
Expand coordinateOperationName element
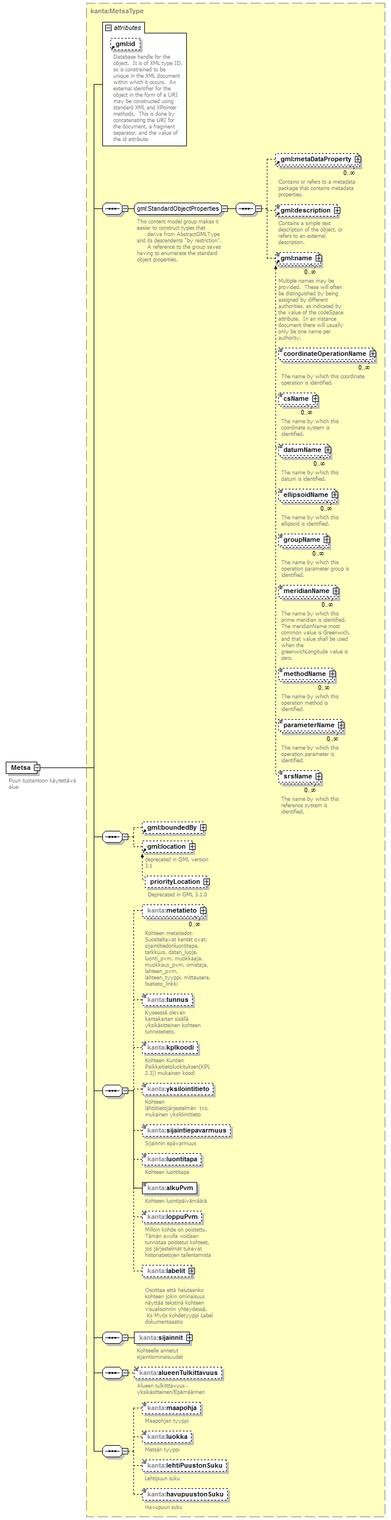[373, 354]
